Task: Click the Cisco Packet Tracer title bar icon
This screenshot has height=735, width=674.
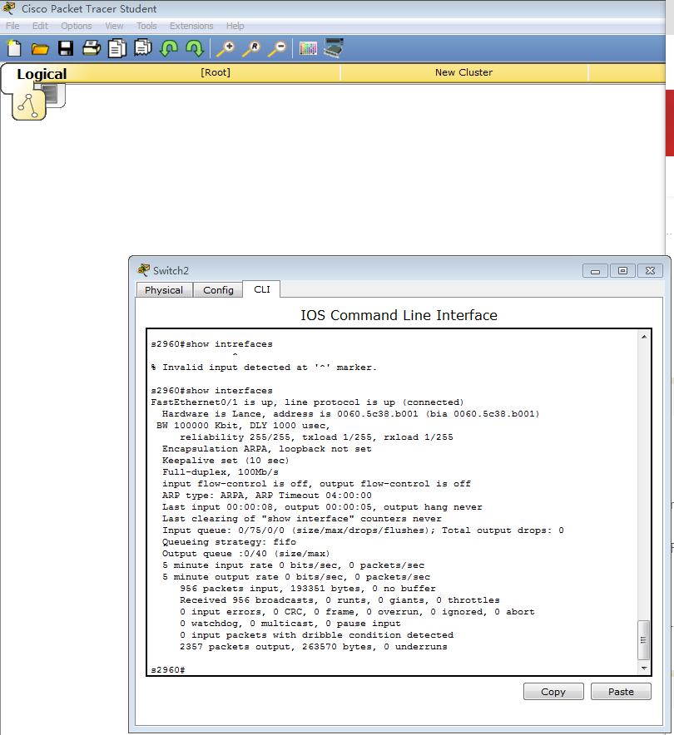Action: [9, 8]
